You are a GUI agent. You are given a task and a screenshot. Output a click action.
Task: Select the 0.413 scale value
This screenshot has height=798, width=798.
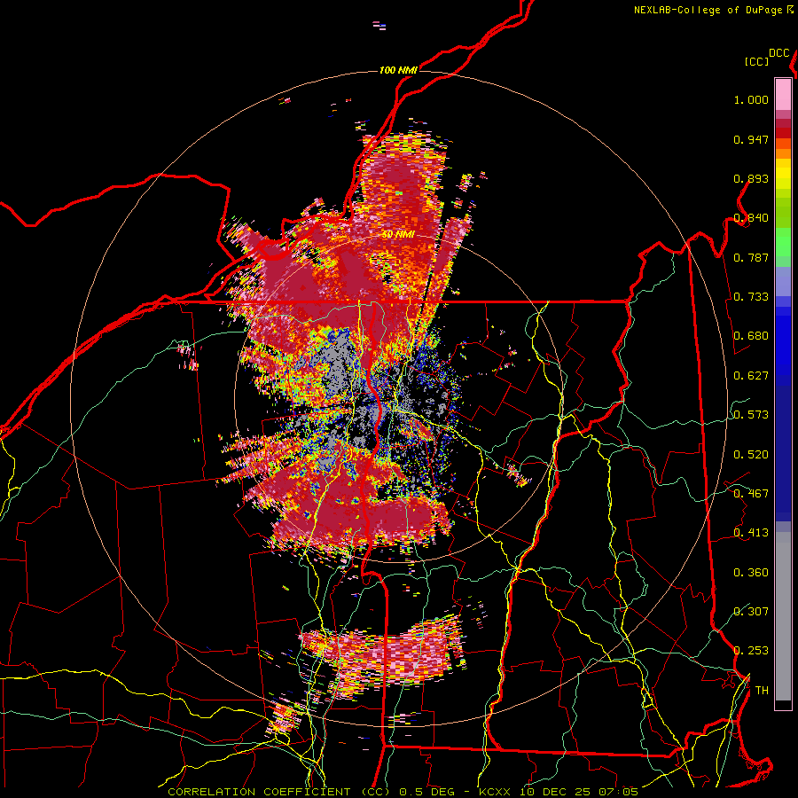[751, 533]
